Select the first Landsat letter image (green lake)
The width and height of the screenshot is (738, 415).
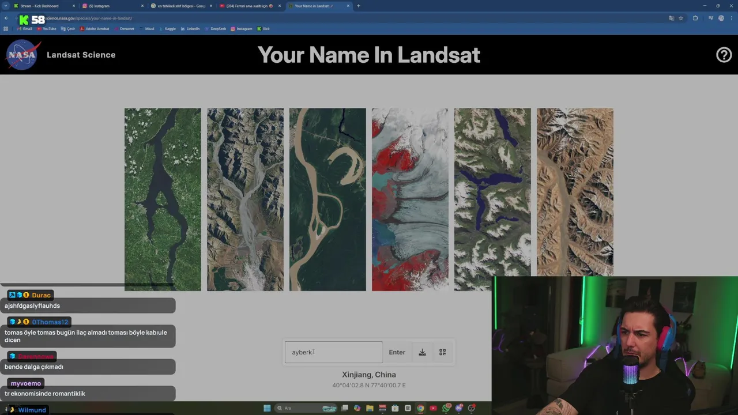click(163, 199)
